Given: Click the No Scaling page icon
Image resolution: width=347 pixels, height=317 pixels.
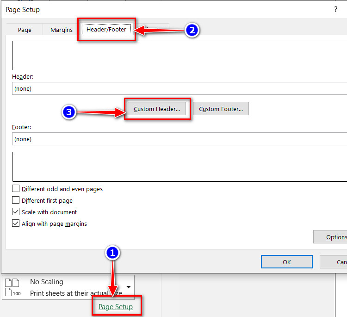Looking at the screenshot, I should point(12,287).
